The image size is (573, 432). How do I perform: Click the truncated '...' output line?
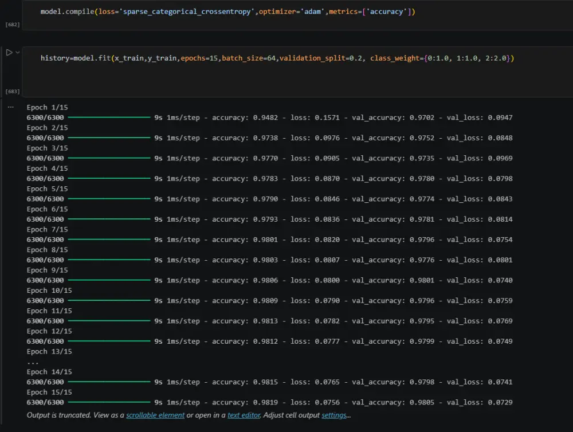pos(33,362)
